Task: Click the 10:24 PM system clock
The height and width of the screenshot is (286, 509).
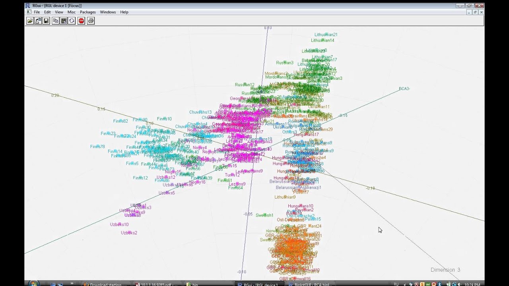Action: pyautogui.click(x=473, y=284)
